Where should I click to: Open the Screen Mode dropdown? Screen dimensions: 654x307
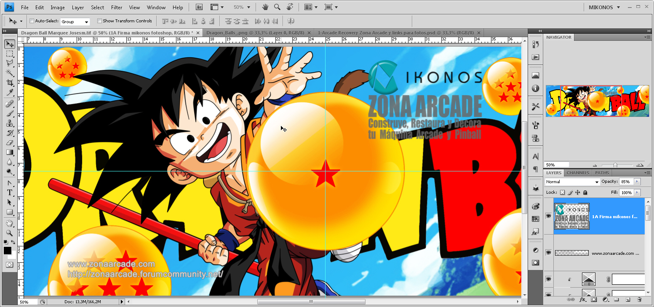(x=331, y=7)
